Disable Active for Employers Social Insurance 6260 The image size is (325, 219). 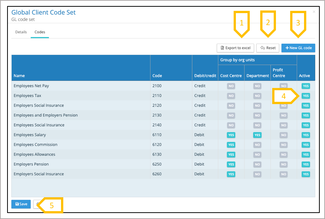pyautogui.click(x=306, y=174)
